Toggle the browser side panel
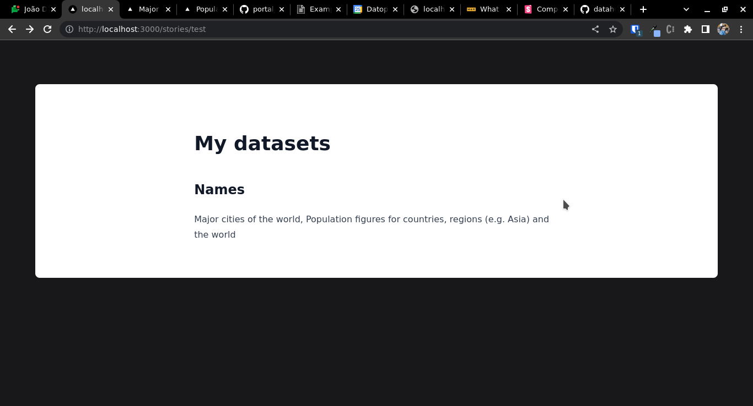Image resolution: width=753 pixels, height=406 pixels. [705, 29]
